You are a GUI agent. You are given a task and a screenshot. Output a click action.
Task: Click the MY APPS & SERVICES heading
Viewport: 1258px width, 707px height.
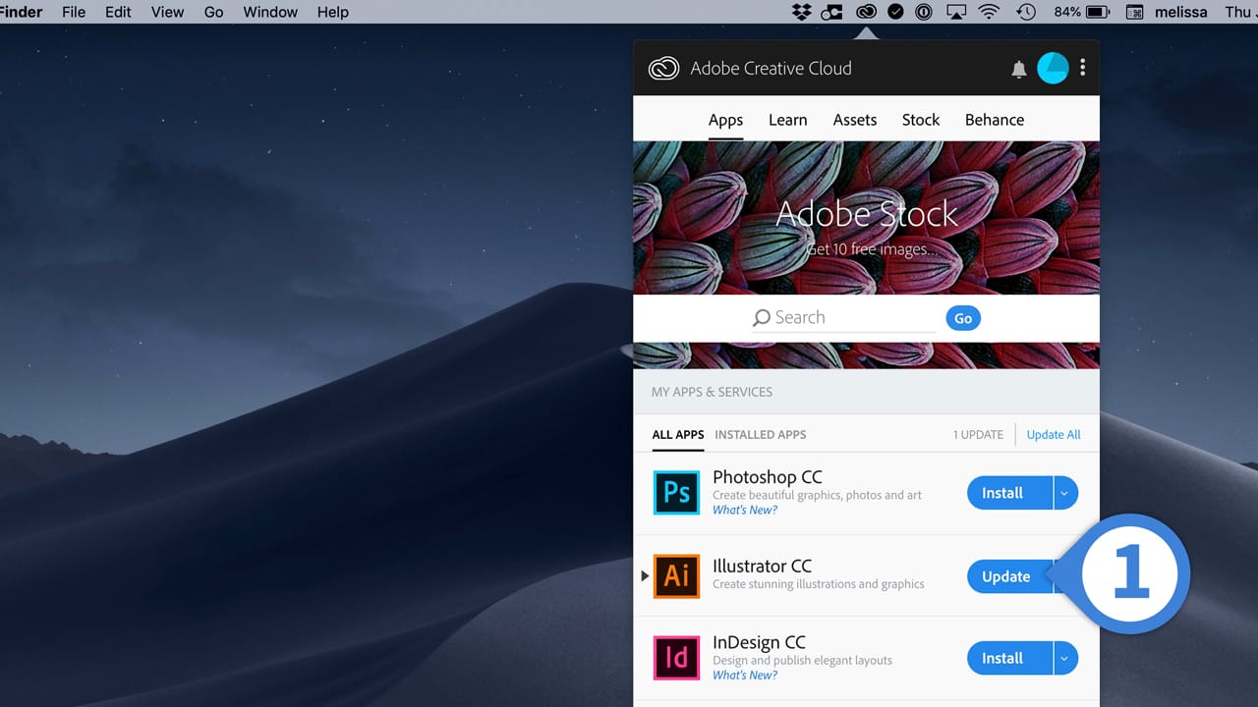(x=712, y=392)
